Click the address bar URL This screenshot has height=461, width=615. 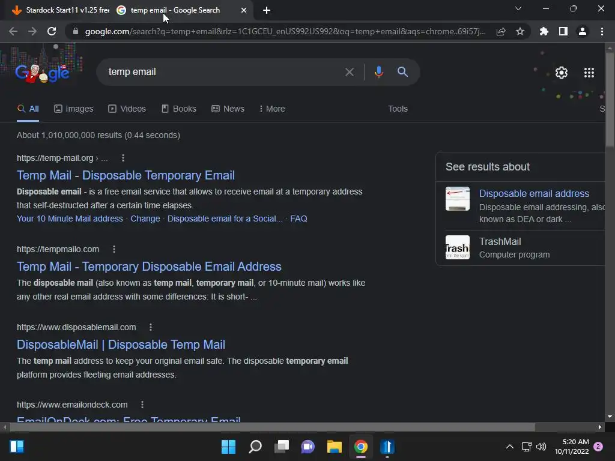pyautogui.click(x=285, y=31)
